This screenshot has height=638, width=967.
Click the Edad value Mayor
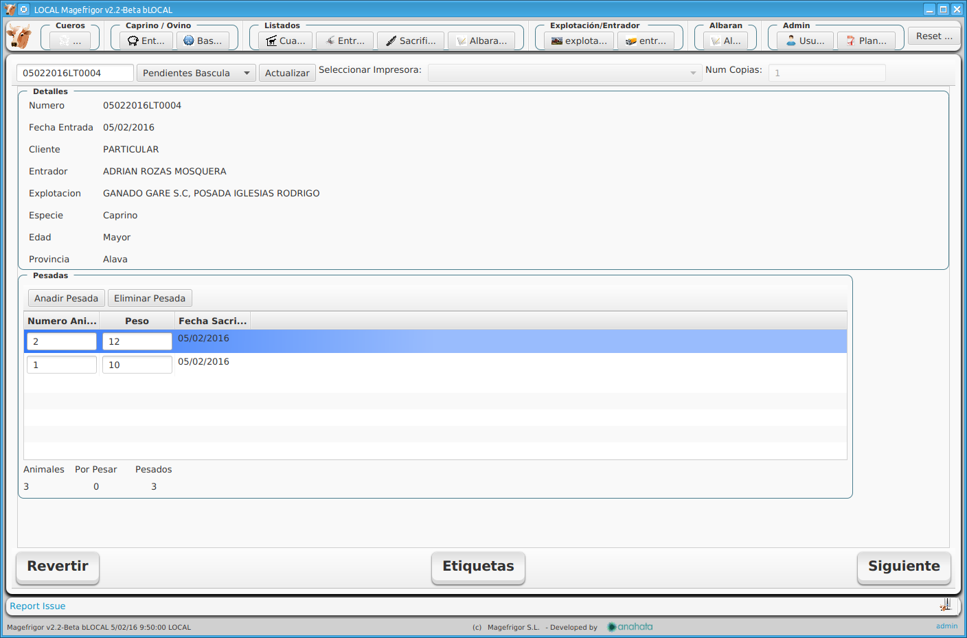pos(117,237)
